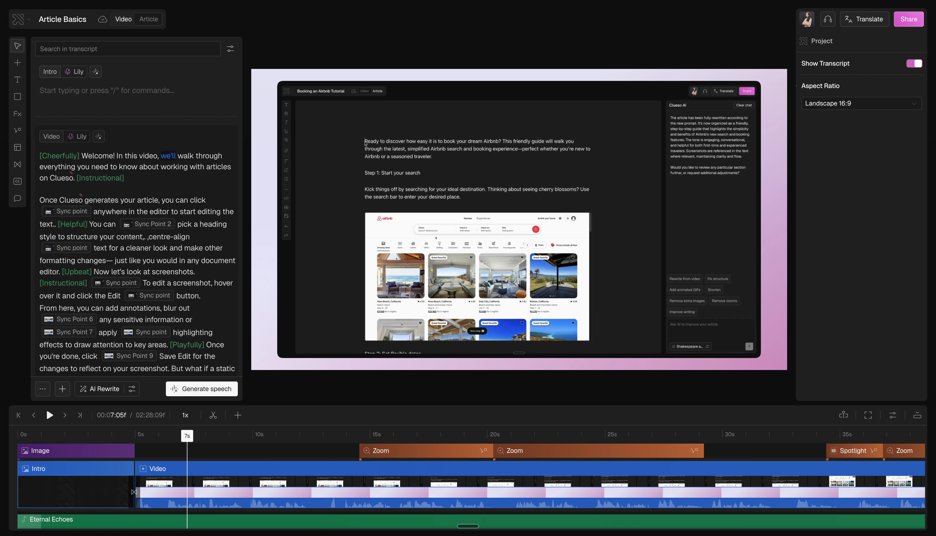Click the Search in transcript field
This screenshot has width=936, height=536.
[x=128, y=49]
